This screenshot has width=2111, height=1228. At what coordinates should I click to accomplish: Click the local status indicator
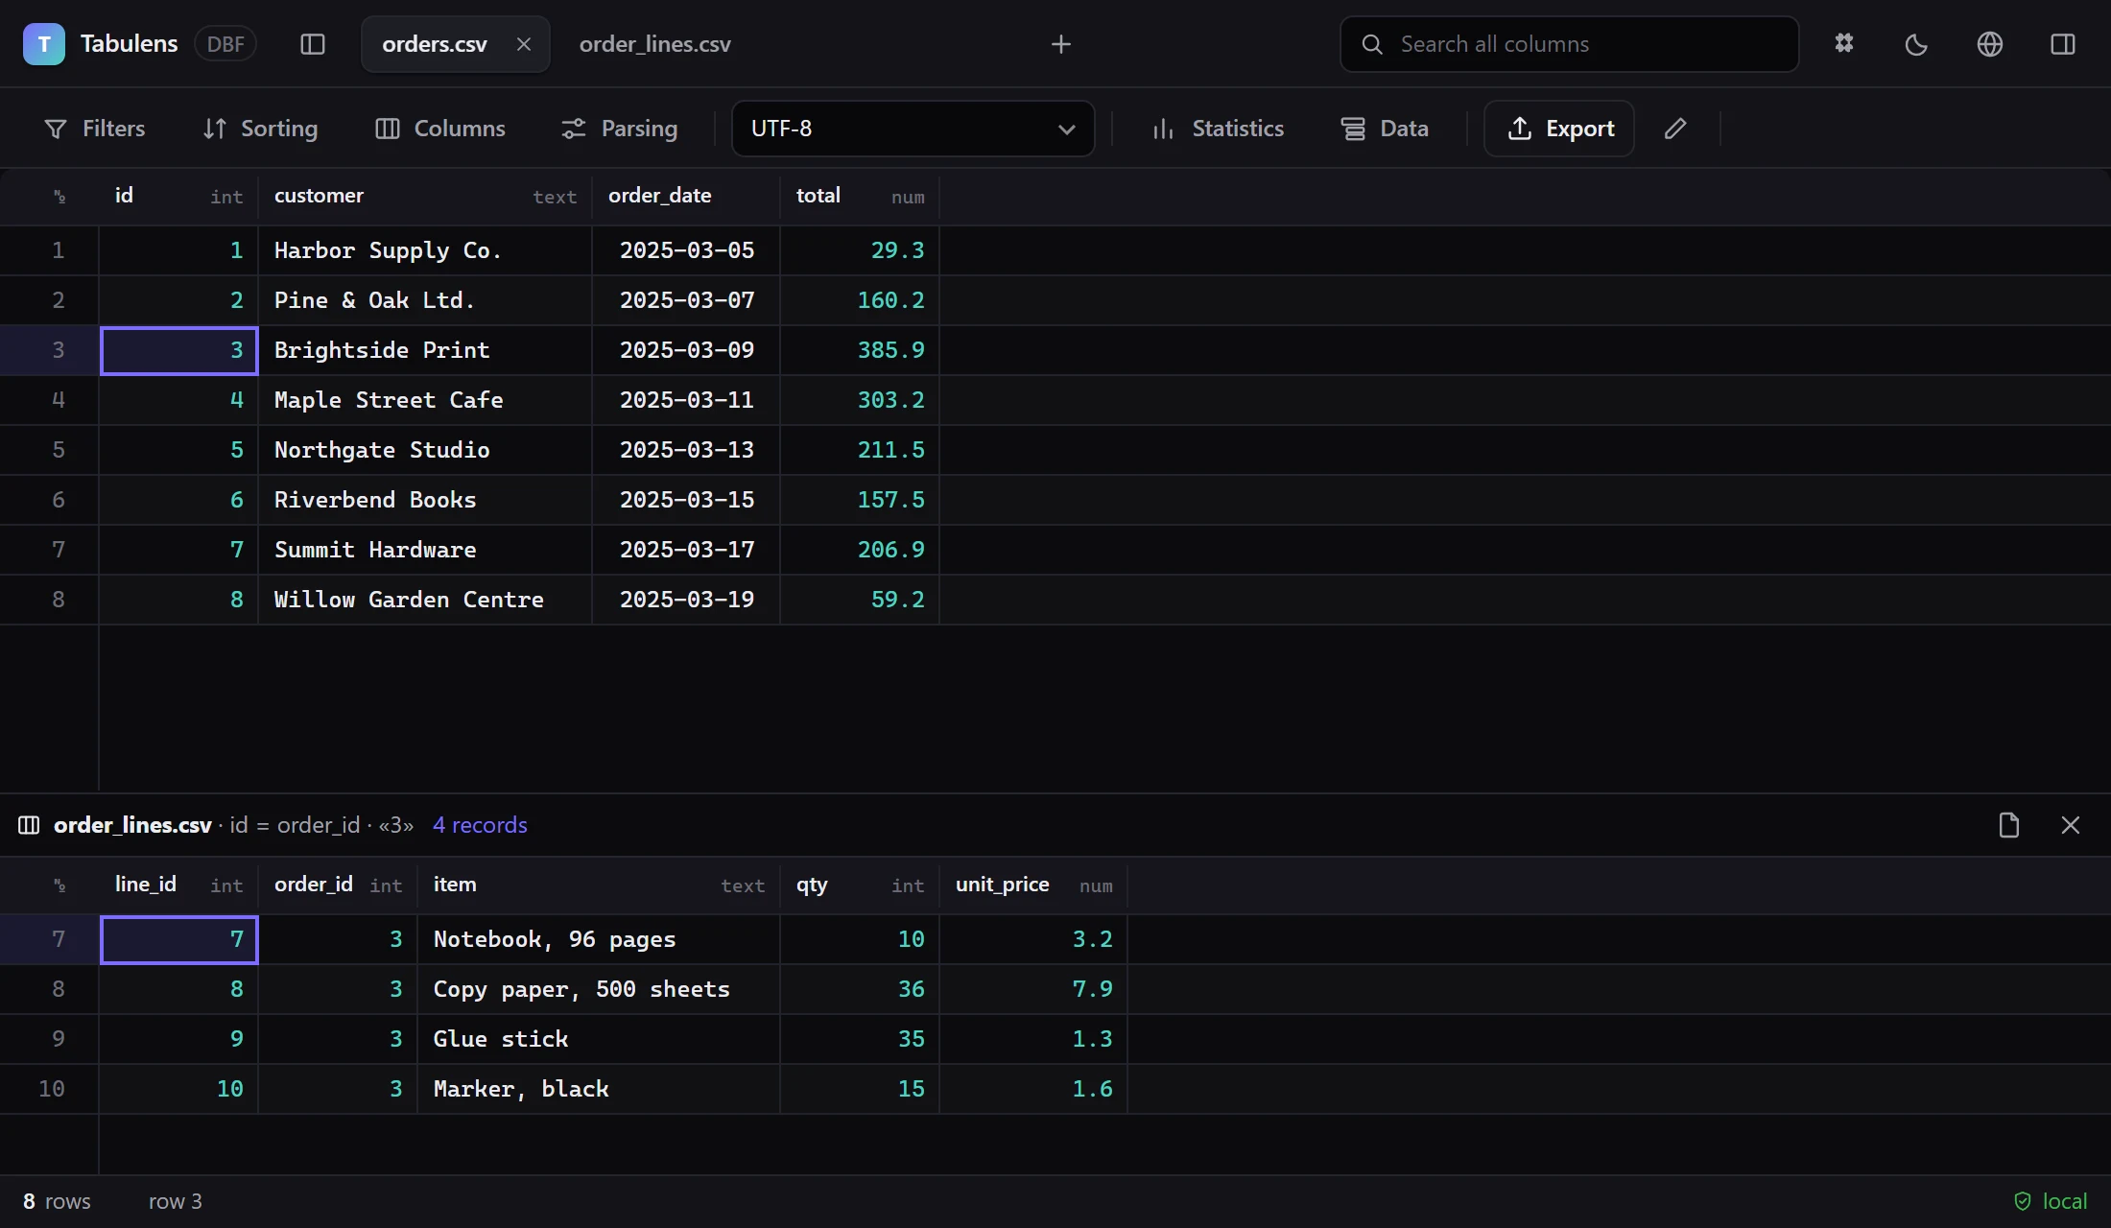point(2051,1202)
